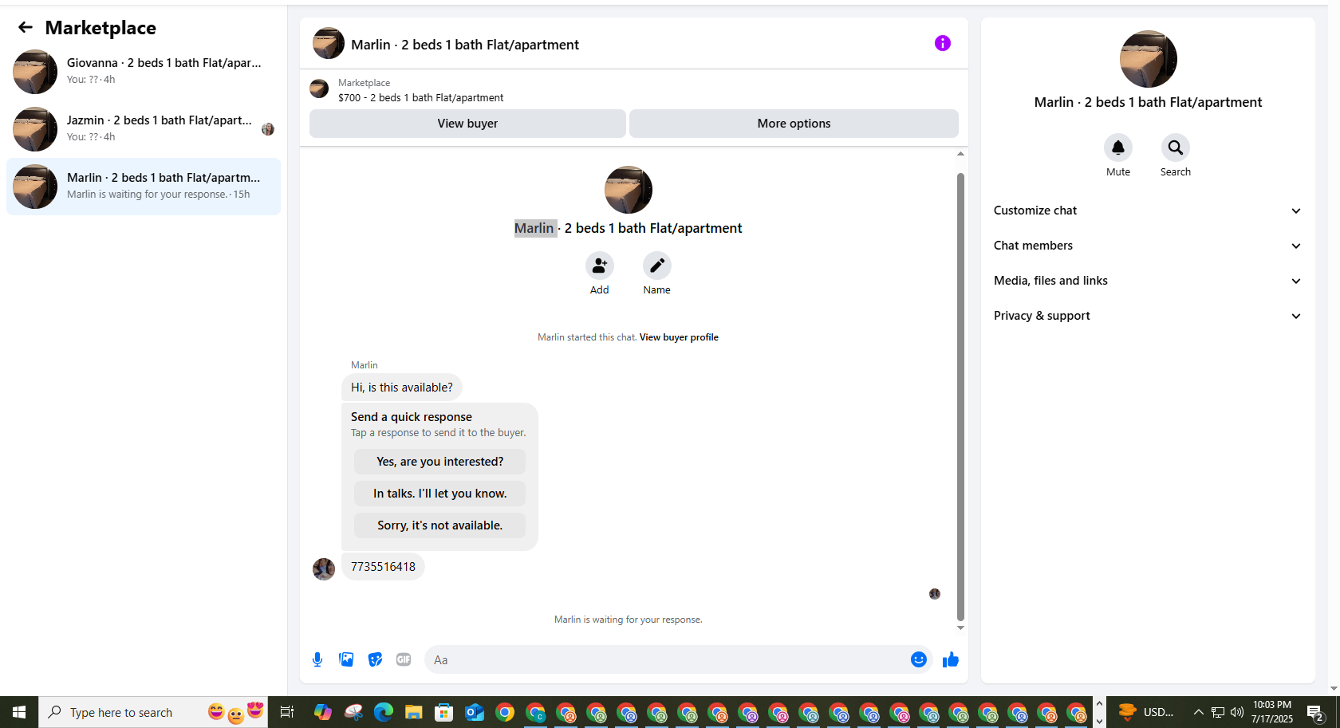Viewport: 1340px width, 728px height.
Task: Click the conversation photo in the right panel
Action: point(1148,59)
